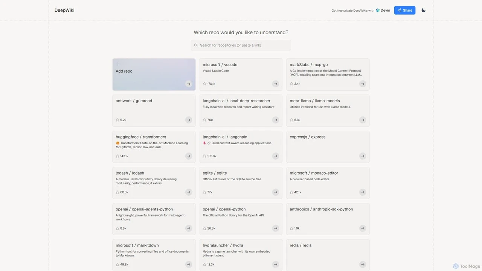The width and height of the screenshot is (482, 271).
Task: Open expressjs / express arrow icon
Action: coord(363,156)
